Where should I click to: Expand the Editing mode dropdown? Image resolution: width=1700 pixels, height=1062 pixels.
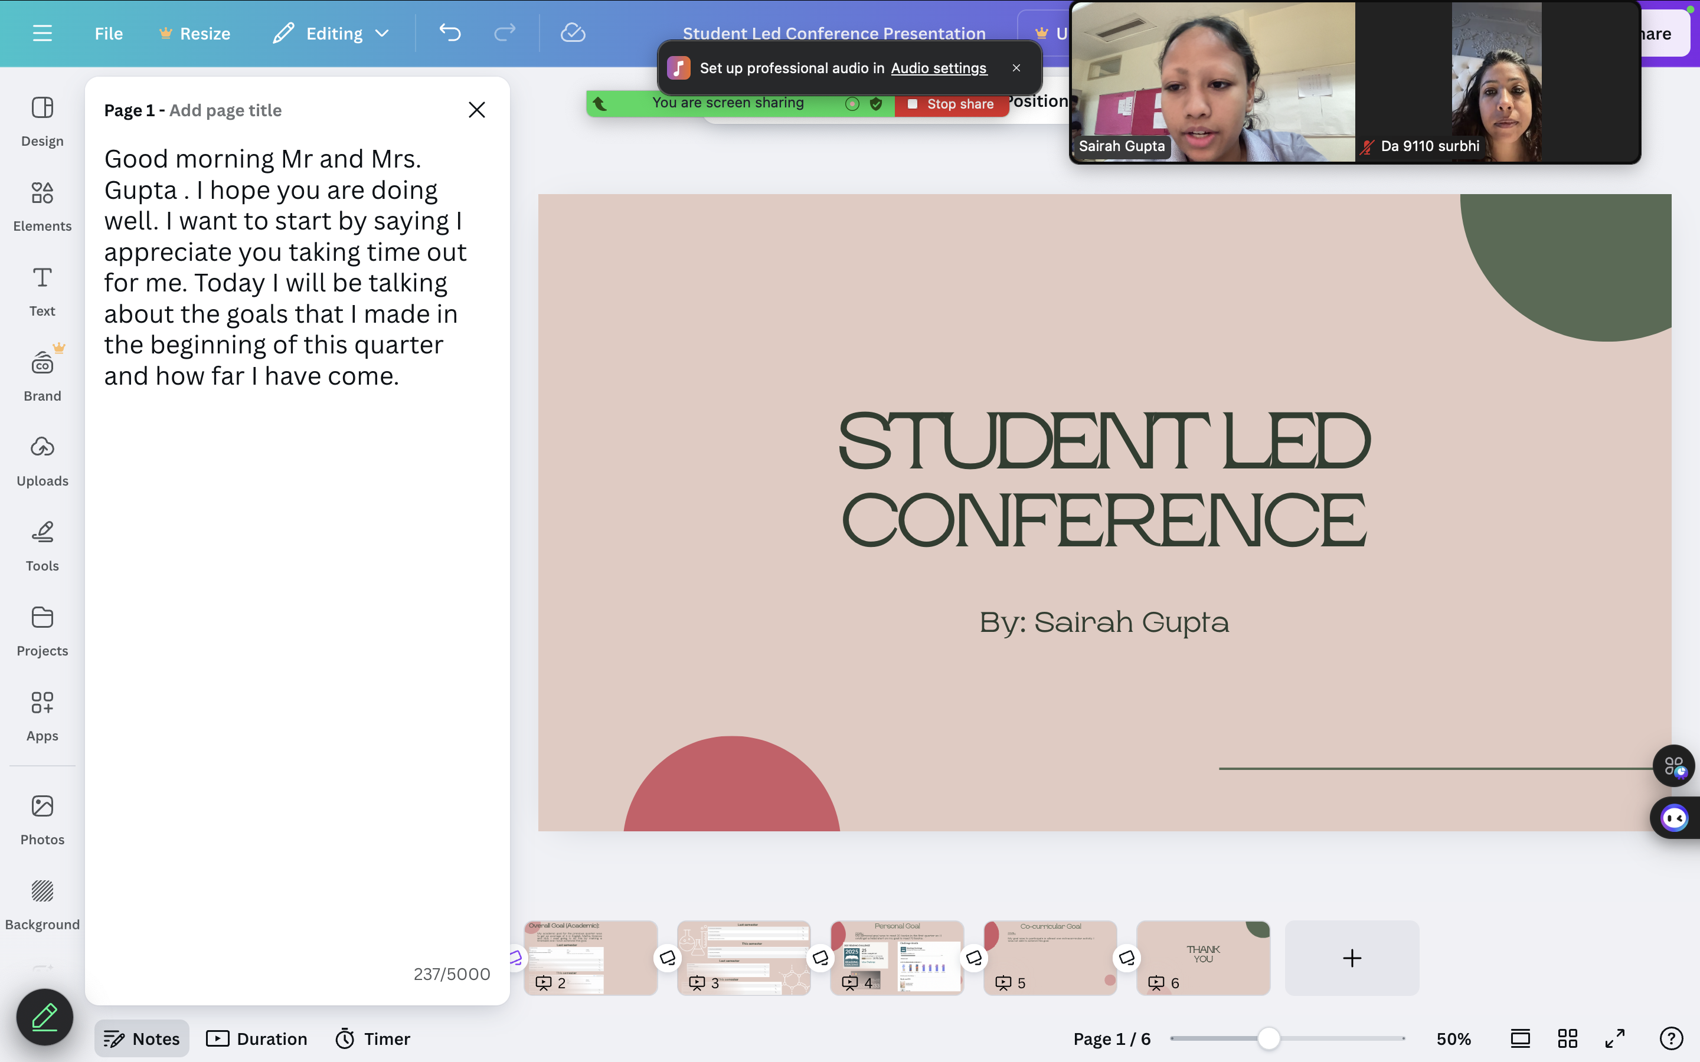[x=331, y=33]
